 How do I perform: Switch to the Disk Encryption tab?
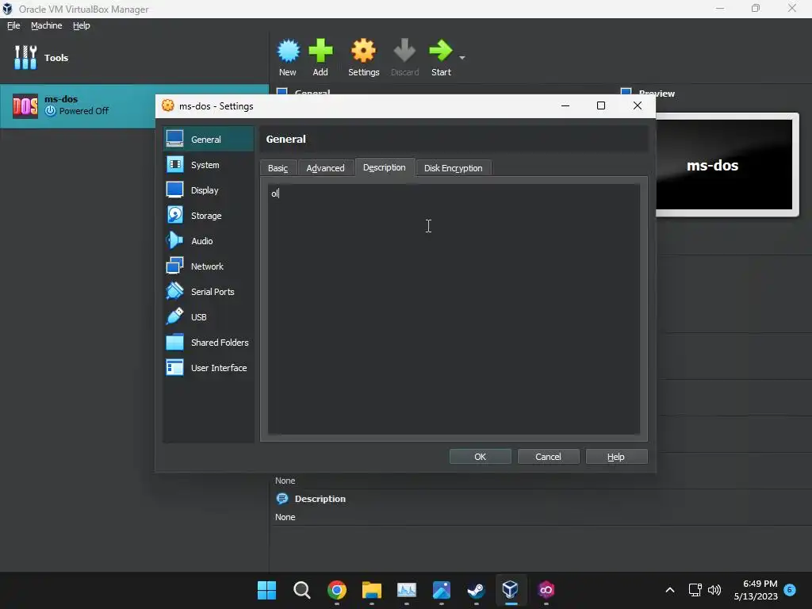[x=453, y=168]
